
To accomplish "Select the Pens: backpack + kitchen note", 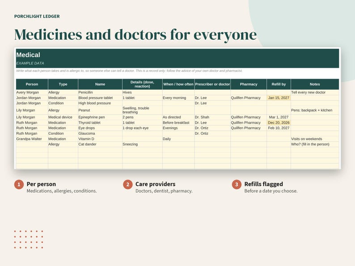I will tap(315, 110).
